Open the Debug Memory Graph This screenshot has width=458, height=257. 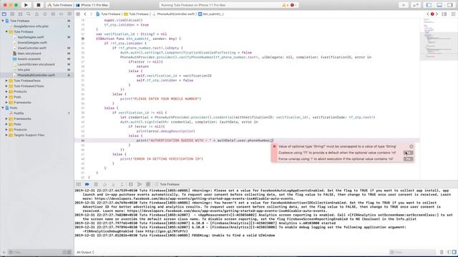point(140,184)
